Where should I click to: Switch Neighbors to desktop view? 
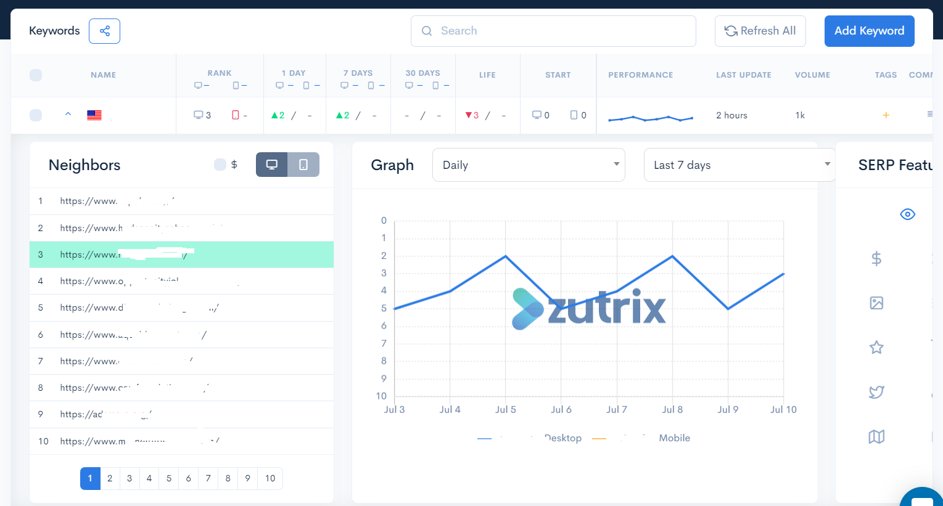tap(272, 165)
